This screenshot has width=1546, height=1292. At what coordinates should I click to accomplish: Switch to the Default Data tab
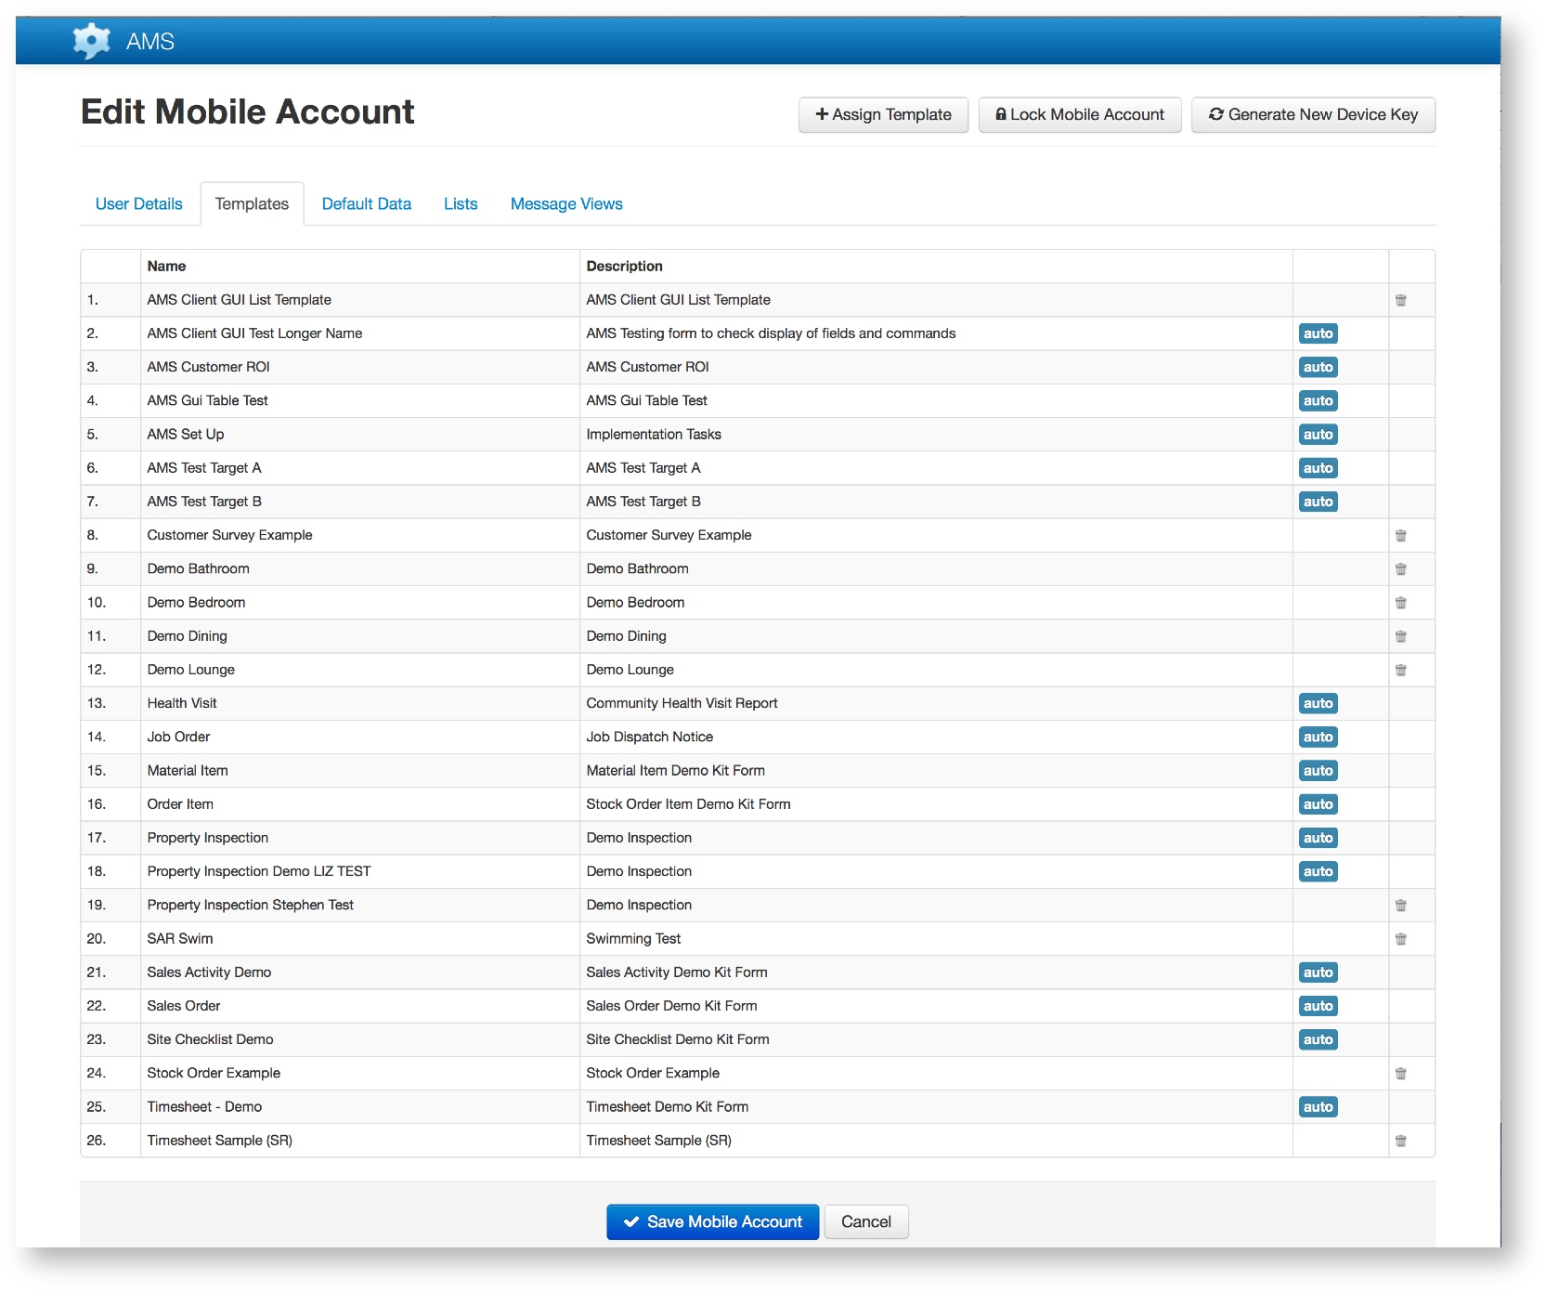point(366,203)
